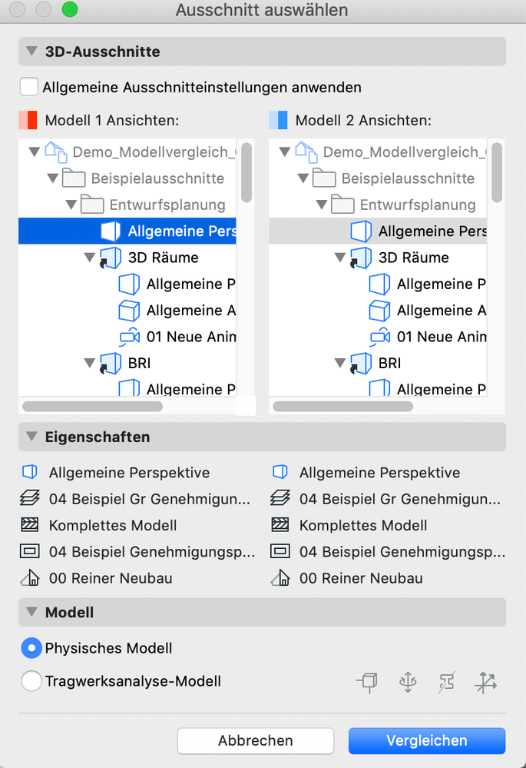
Task: Select the Tragwerksanalyse-Modell radio button
Action: (31, 681)
